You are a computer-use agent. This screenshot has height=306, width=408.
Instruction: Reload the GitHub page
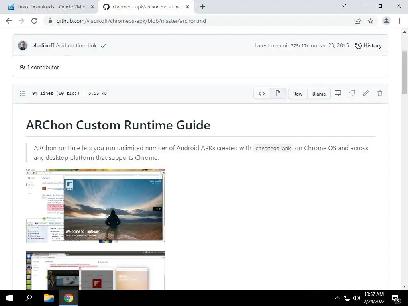34,21
